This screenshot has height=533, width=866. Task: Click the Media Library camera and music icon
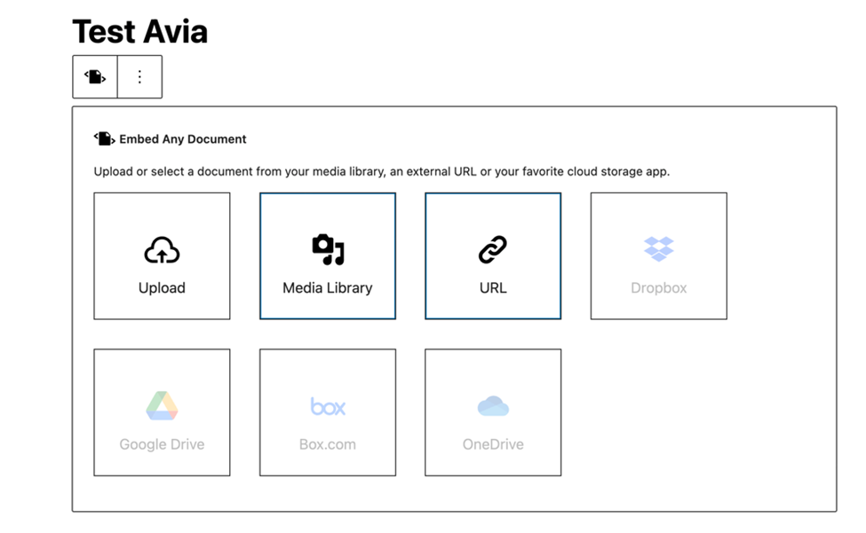[x=328, y=250]
